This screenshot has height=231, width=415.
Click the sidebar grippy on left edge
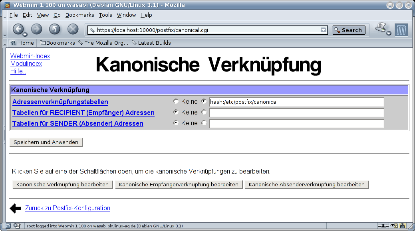point(4,135)
